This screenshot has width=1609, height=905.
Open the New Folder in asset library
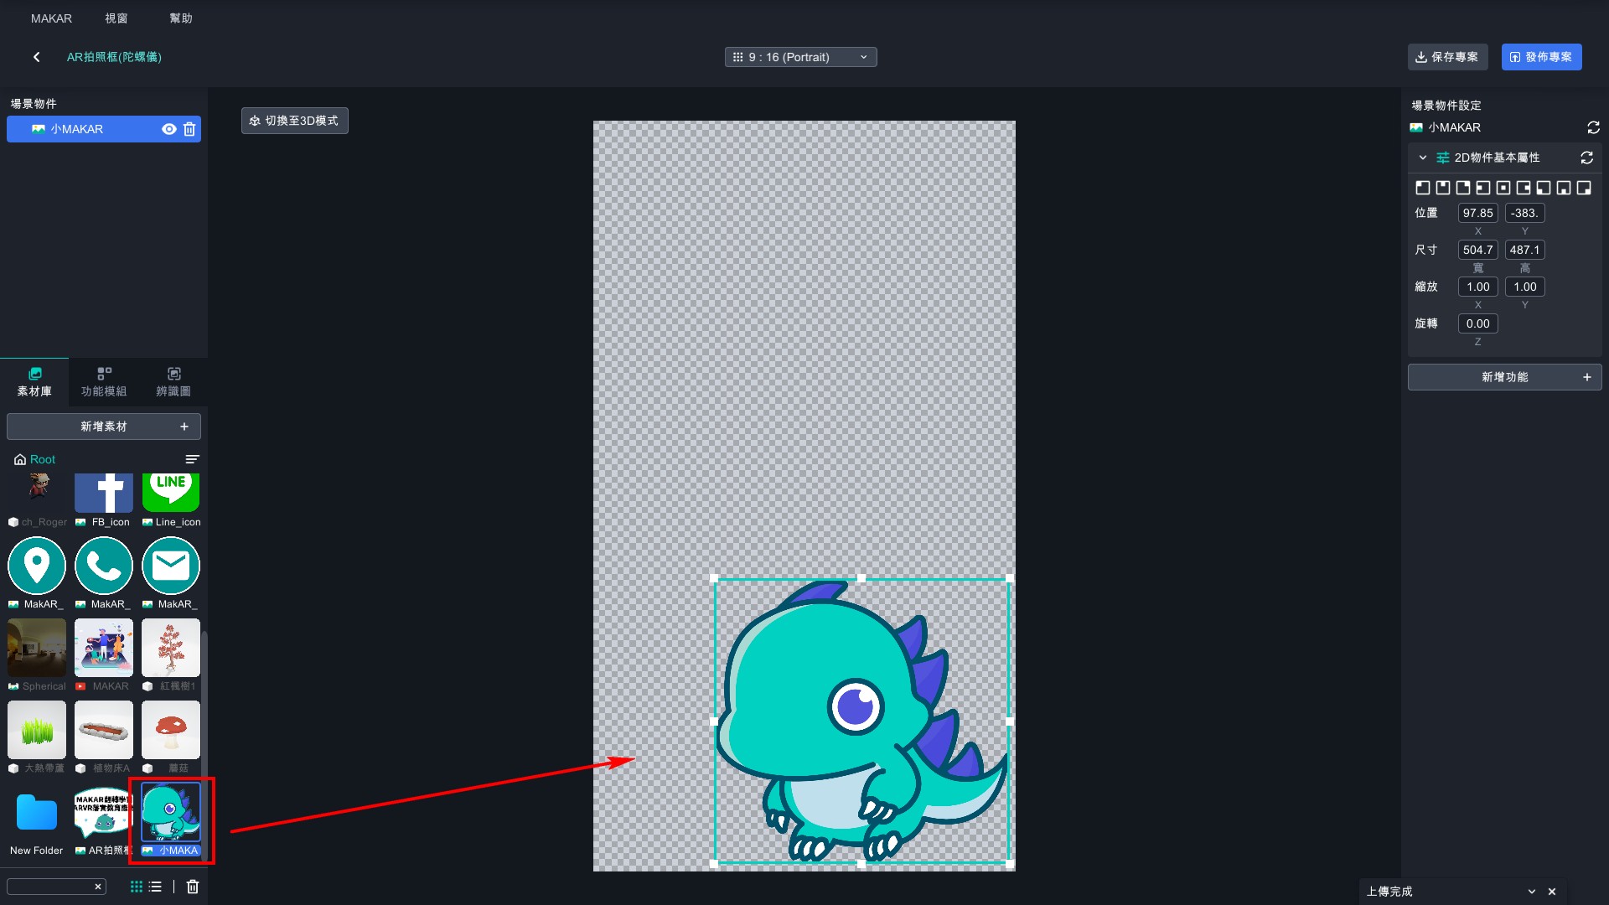coord(37,812)
